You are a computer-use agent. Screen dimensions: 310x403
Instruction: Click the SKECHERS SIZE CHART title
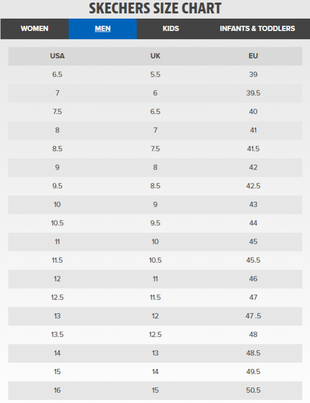(x=155, y=8)
